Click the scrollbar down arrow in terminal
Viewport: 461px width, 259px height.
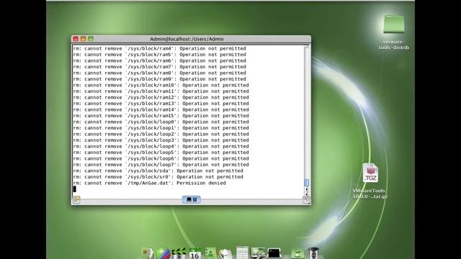pos(306,194)
